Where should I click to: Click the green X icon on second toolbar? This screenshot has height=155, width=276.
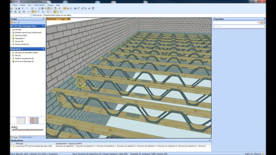[61, 12]
